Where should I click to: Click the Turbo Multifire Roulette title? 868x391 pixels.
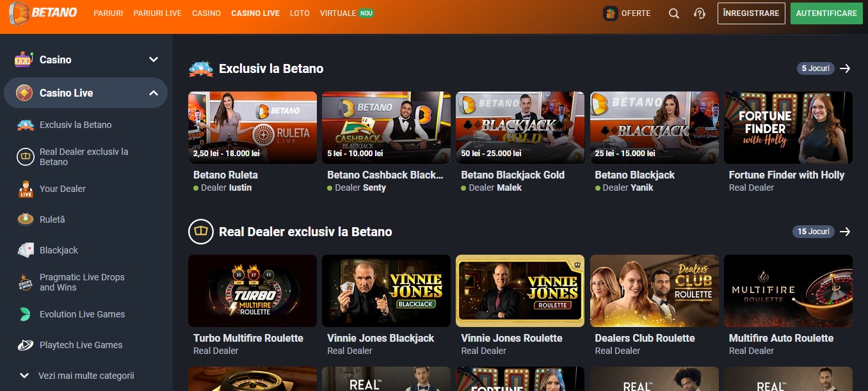click(248, 338)
